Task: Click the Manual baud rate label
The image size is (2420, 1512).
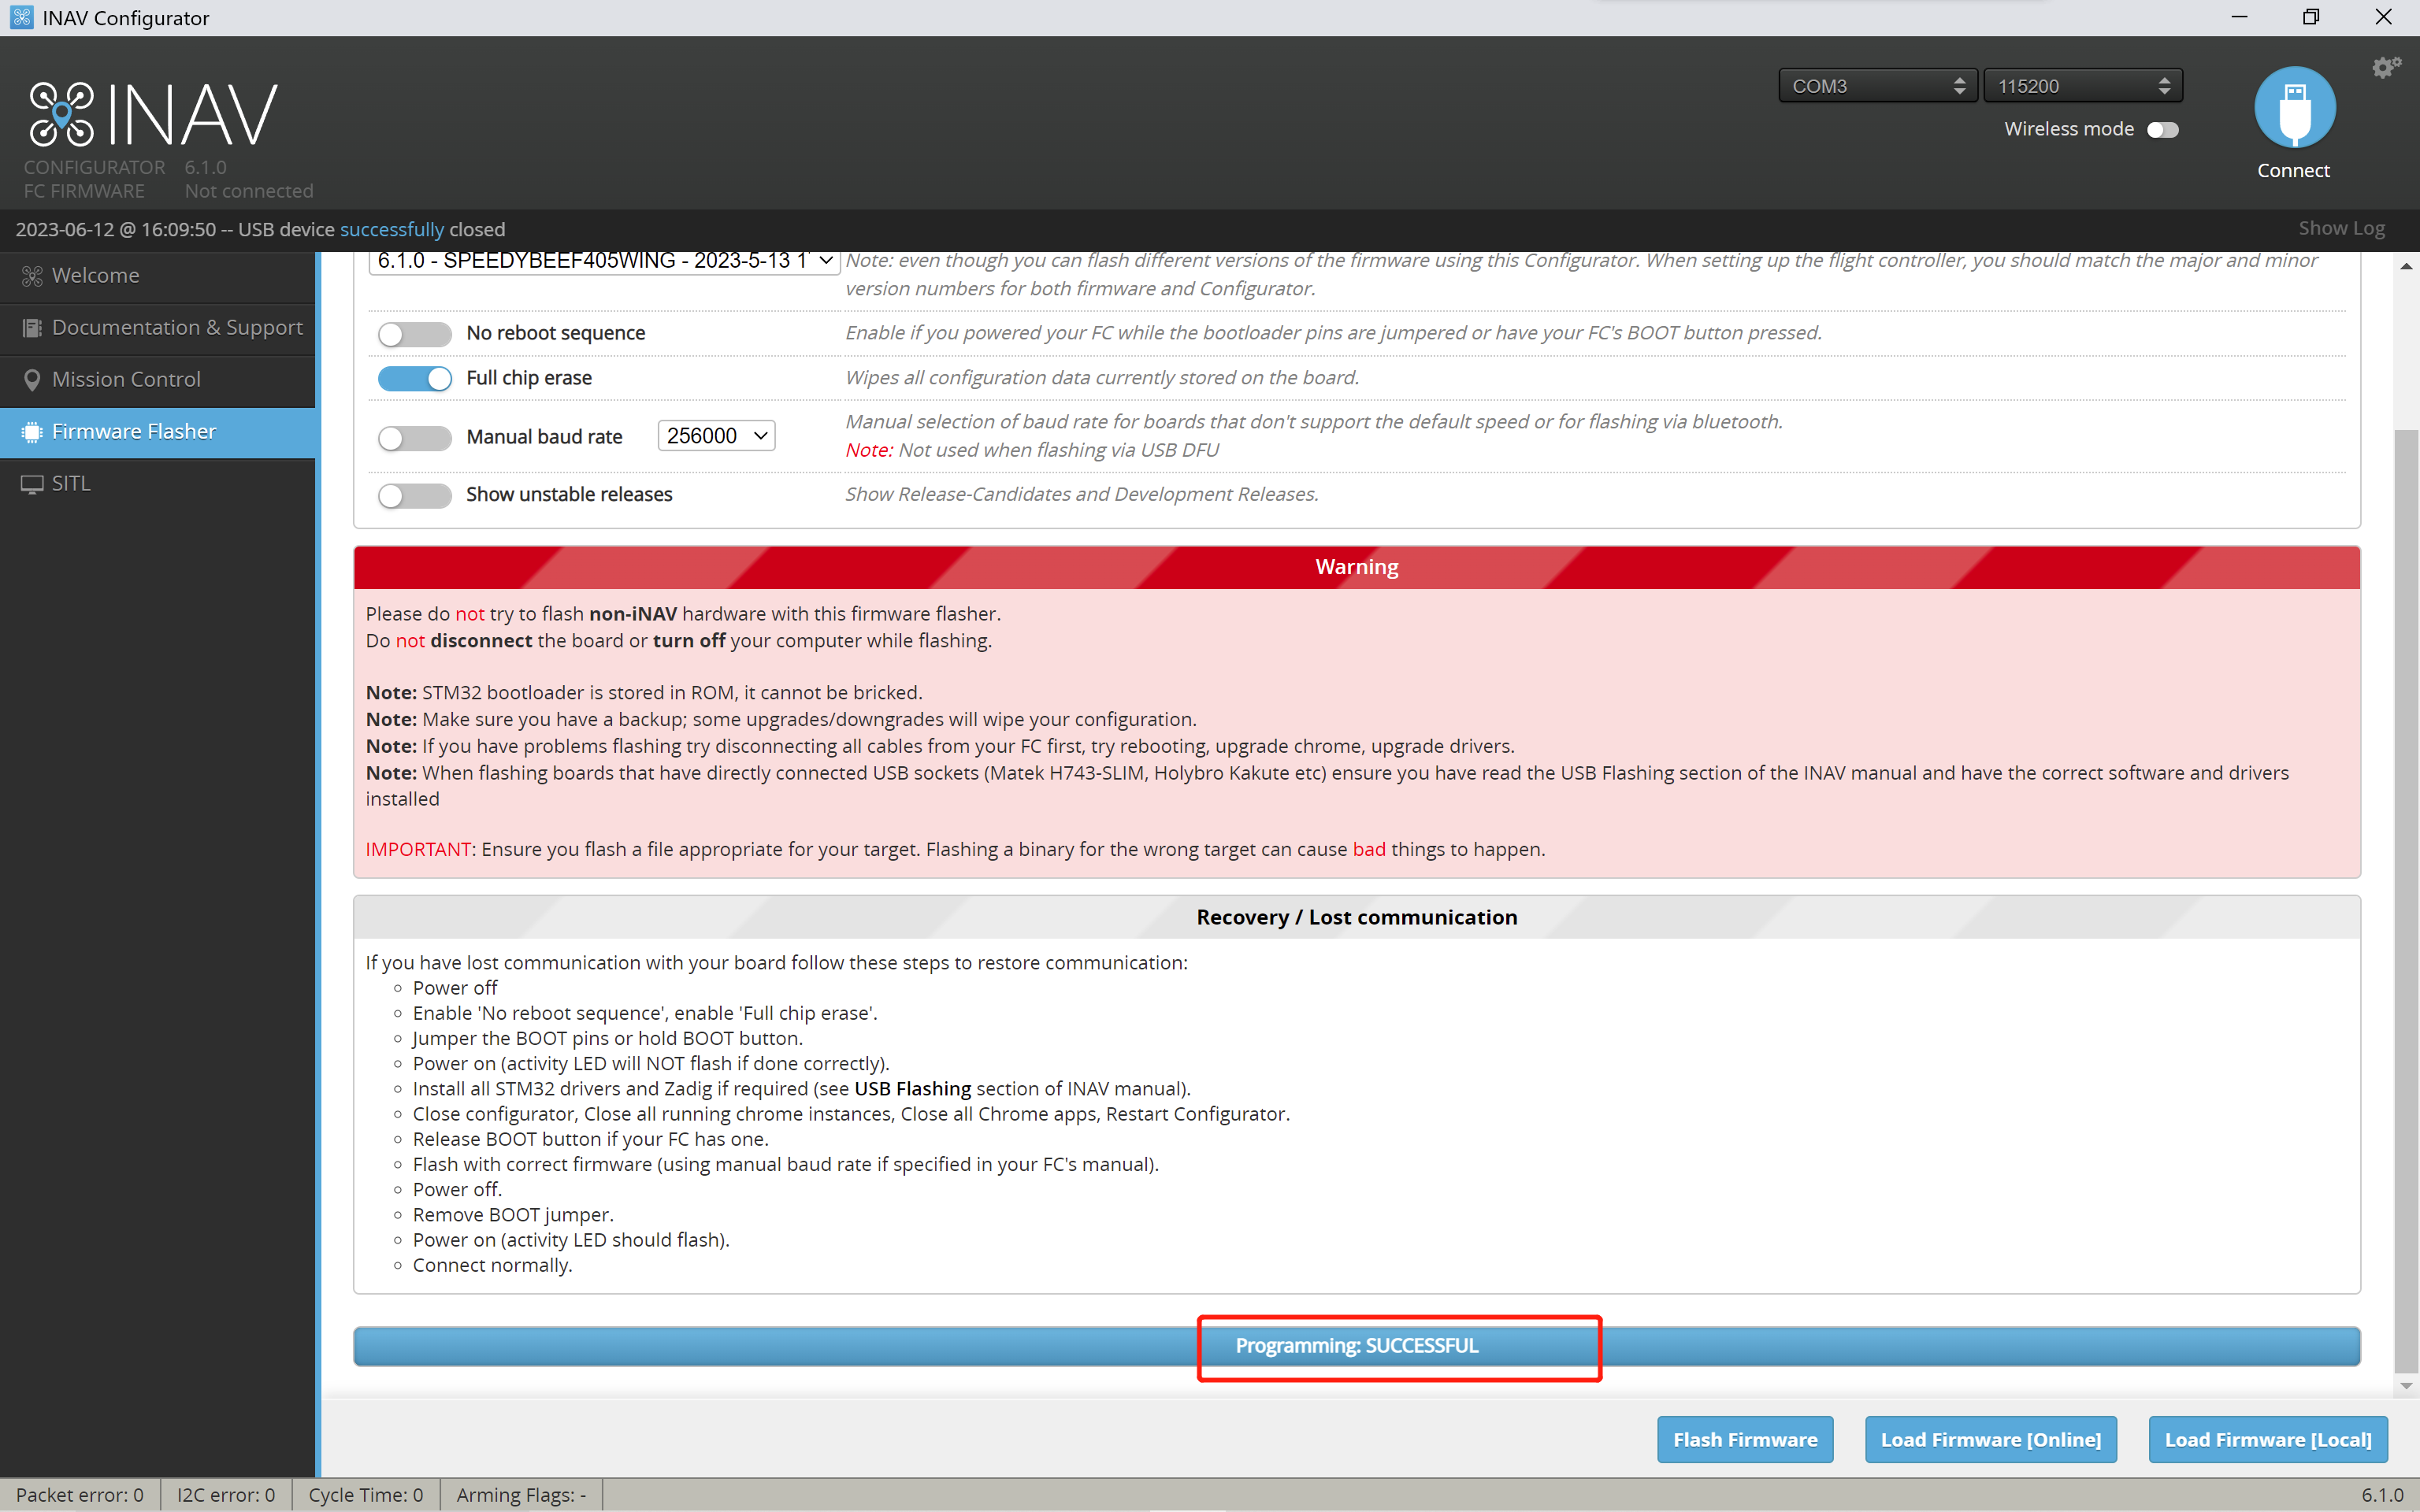Action: [x=544, y=437]
